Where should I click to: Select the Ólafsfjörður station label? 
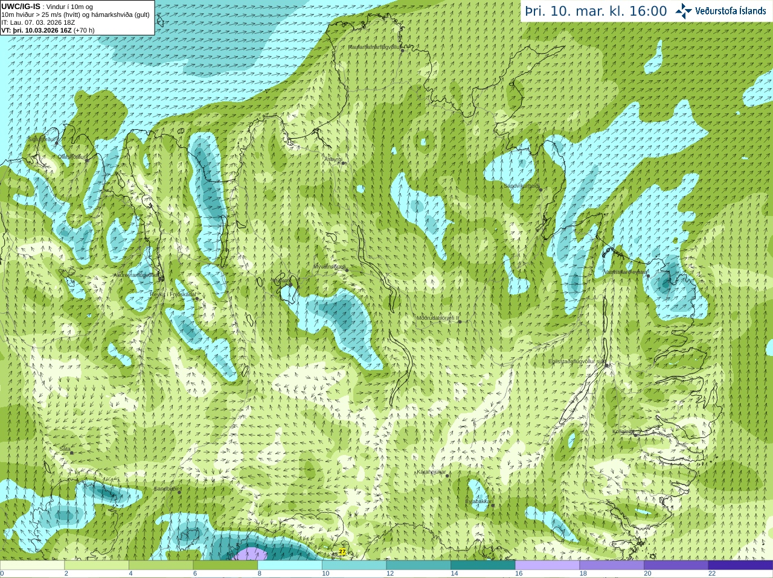coord(72,156)
